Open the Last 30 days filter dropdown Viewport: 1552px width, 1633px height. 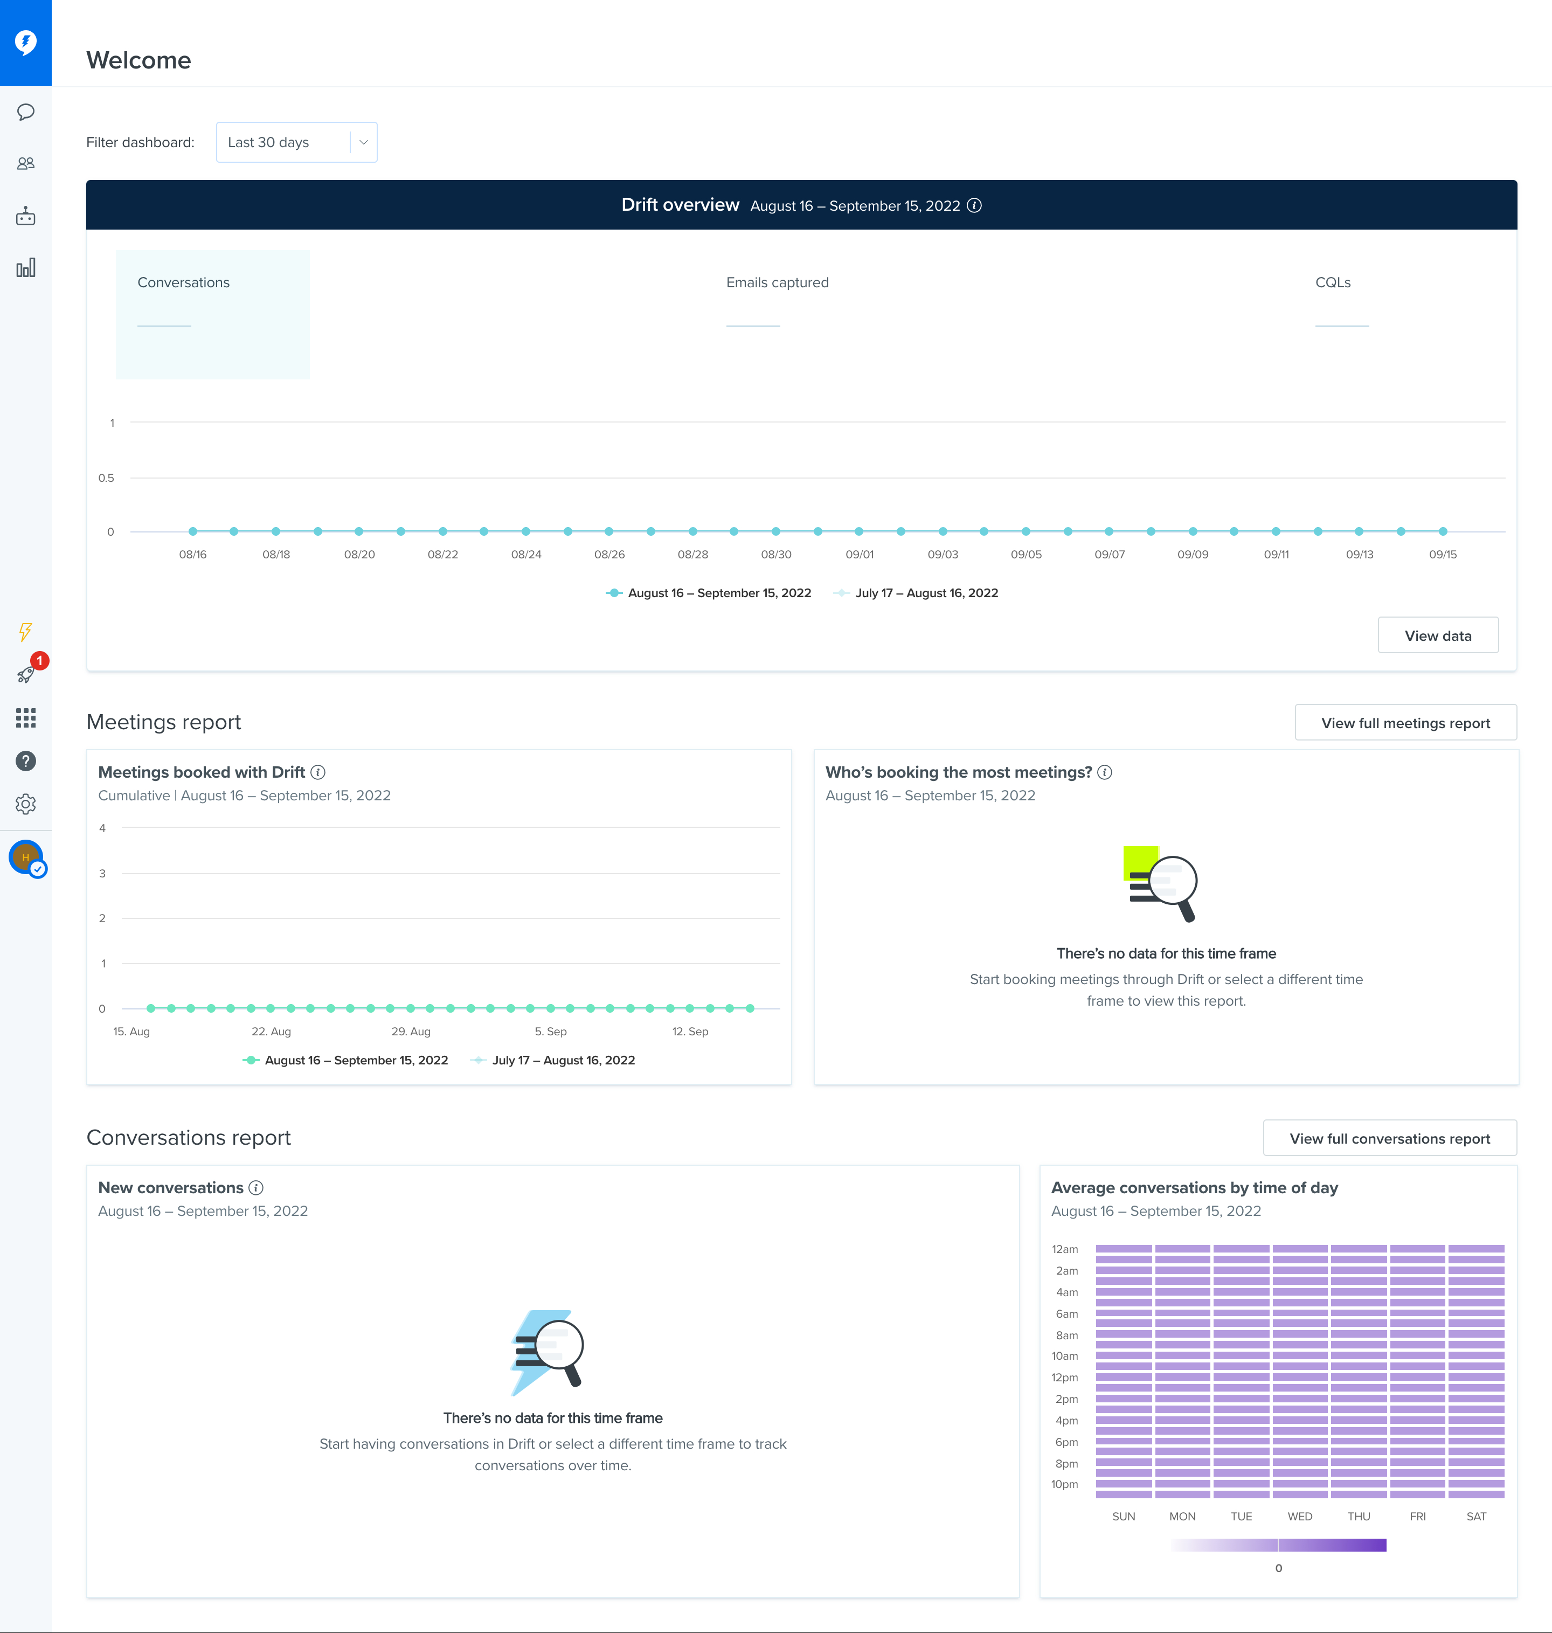click(296, 142)
